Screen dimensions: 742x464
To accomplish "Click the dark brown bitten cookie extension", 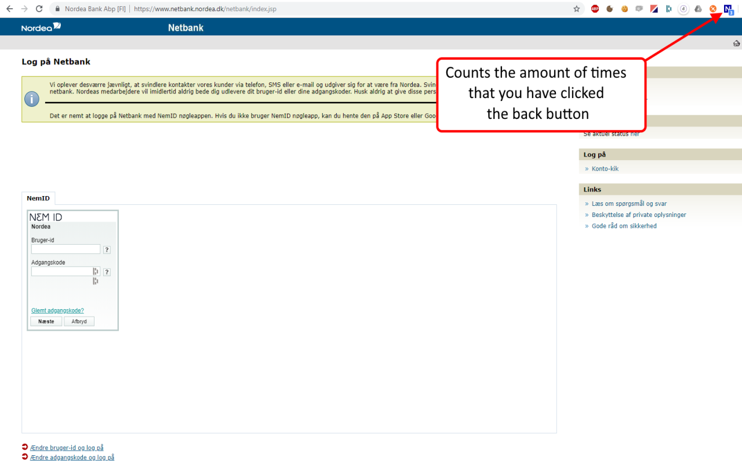I will [610, 9].
